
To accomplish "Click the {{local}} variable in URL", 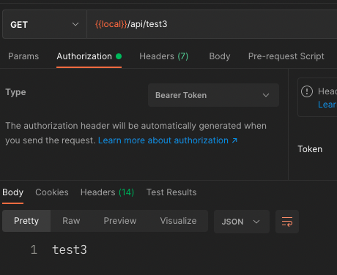I will tap(111, 24).
